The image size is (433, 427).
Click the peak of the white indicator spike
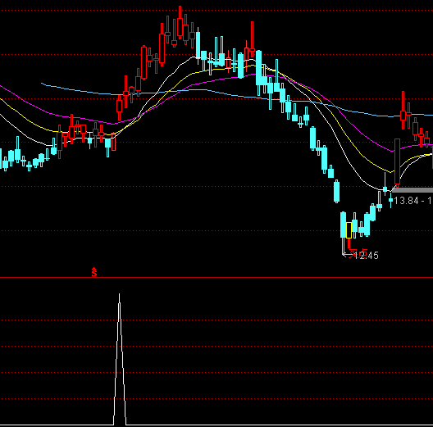click(119, 294)
